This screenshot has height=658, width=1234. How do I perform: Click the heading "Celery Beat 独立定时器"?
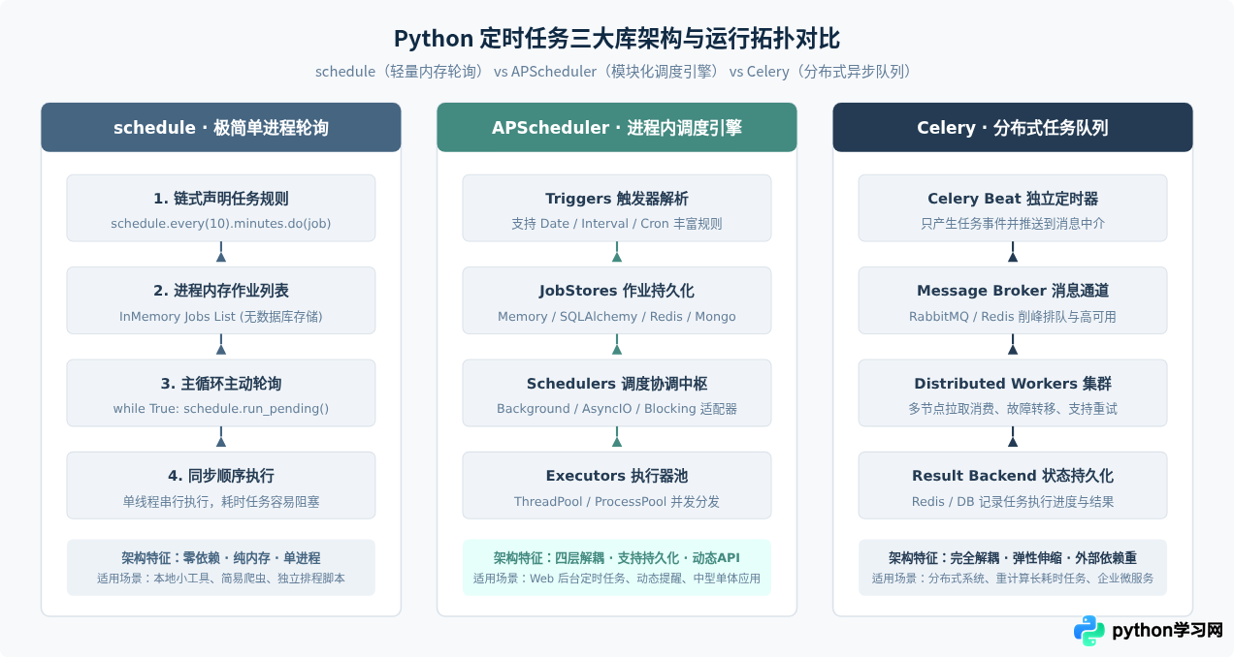click(1013, 199)
